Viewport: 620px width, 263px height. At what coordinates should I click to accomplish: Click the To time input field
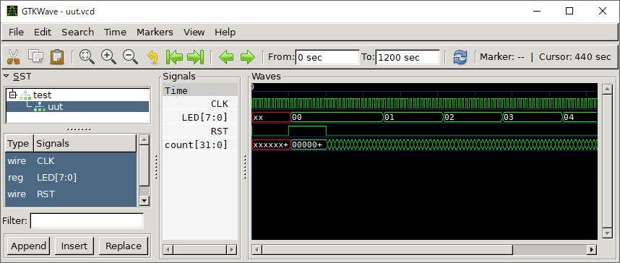[408, 57]
